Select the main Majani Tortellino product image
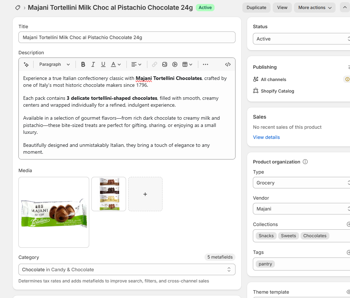Screen dimensions: 350x298 pos(54,212)
